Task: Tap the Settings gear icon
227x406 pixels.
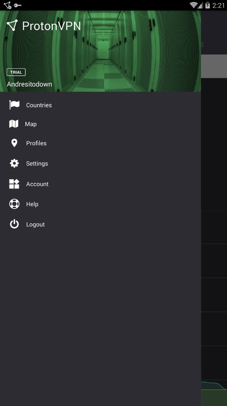Action: click(14, 163)
